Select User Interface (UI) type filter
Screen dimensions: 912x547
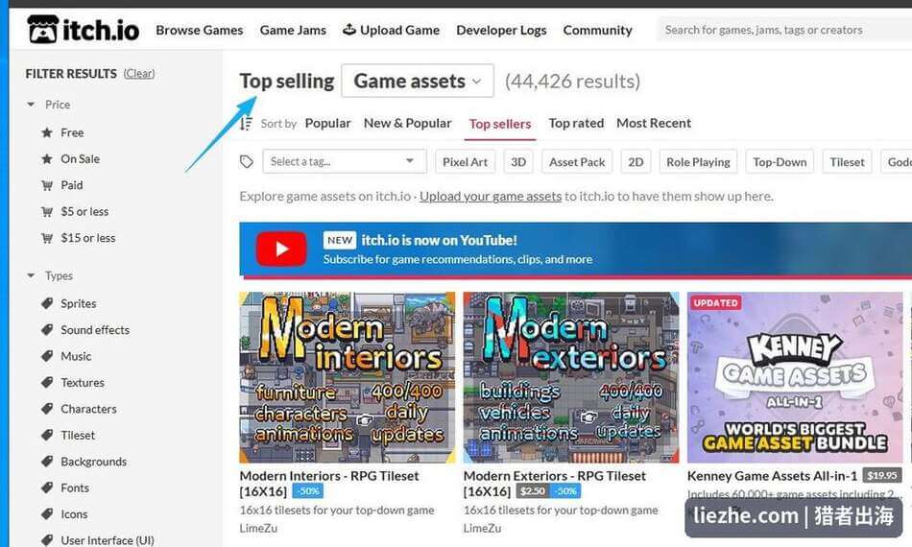pyautogui.click(x=108, y=540)
